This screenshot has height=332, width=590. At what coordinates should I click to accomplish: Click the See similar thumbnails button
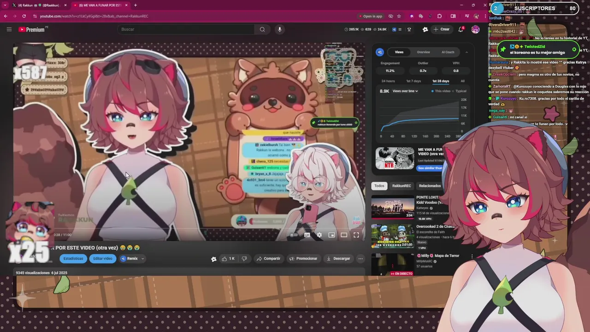pyautogui.click(x=431, y=168)
